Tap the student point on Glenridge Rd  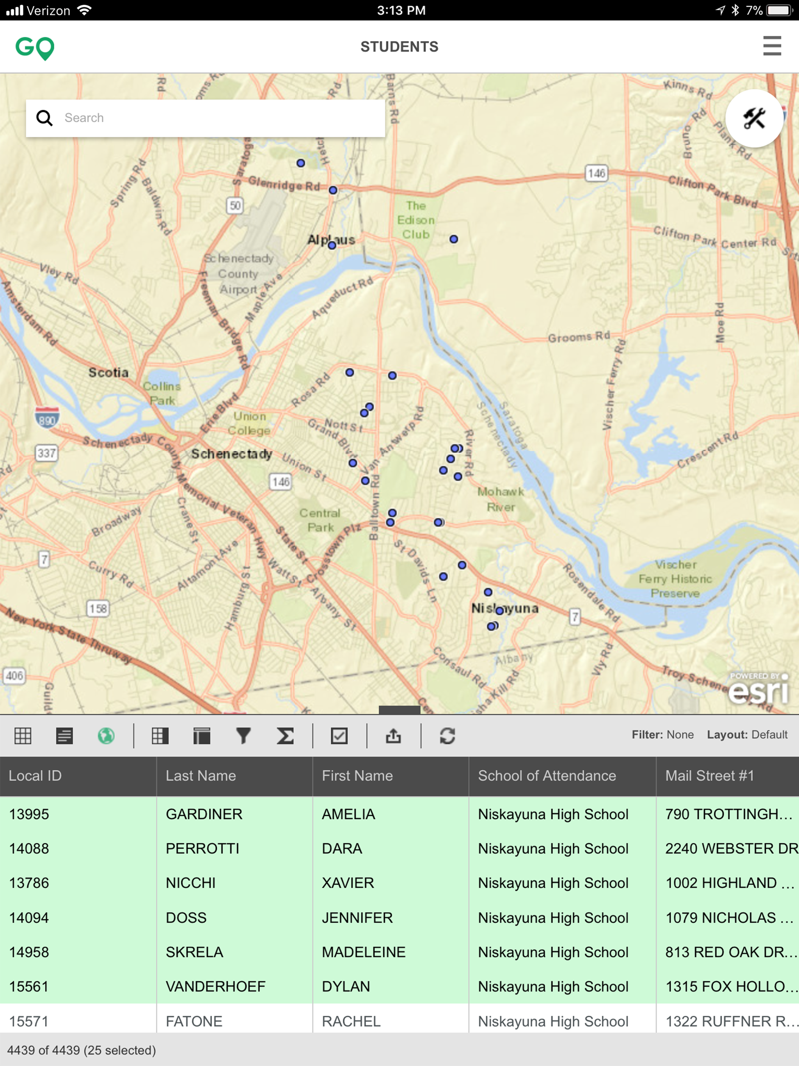[333, 190]
